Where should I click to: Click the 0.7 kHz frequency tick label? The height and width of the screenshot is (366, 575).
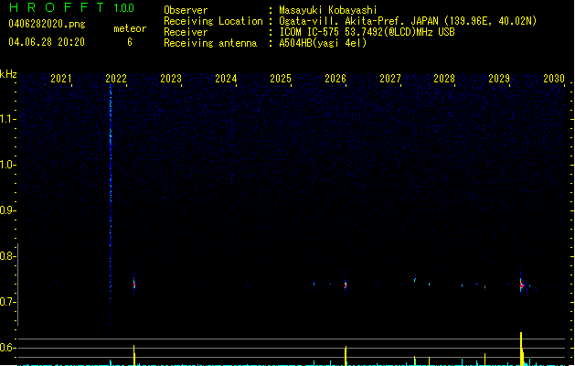pyautogui.click(x=7, y=302)
